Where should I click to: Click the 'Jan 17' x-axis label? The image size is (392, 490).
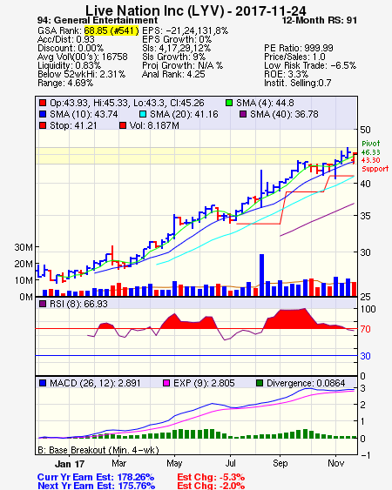pos(70,464)
